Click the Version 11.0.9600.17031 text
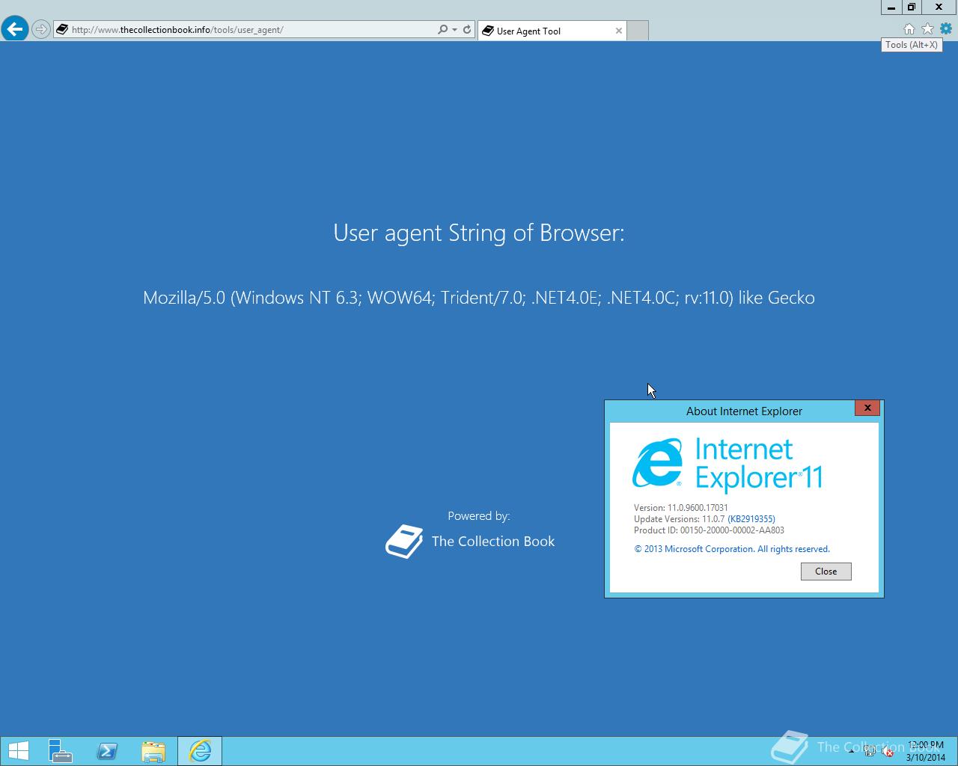958x766 pixels. point(681,508)
